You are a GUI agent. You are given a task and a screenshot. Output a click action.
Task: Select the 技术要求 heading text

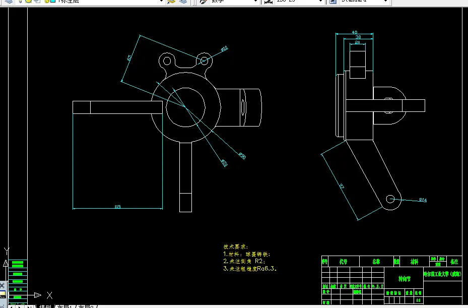click(x=235, y=247)
